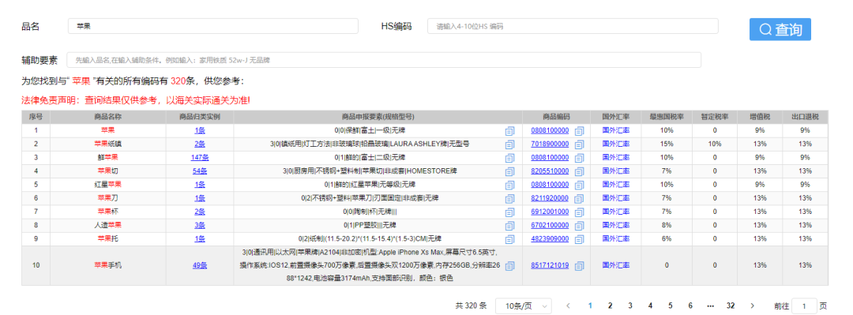Image resolution: width=853 pixels, height=315 pixels.
Task: Select page 5 in pagination
Action: (671, 306)
